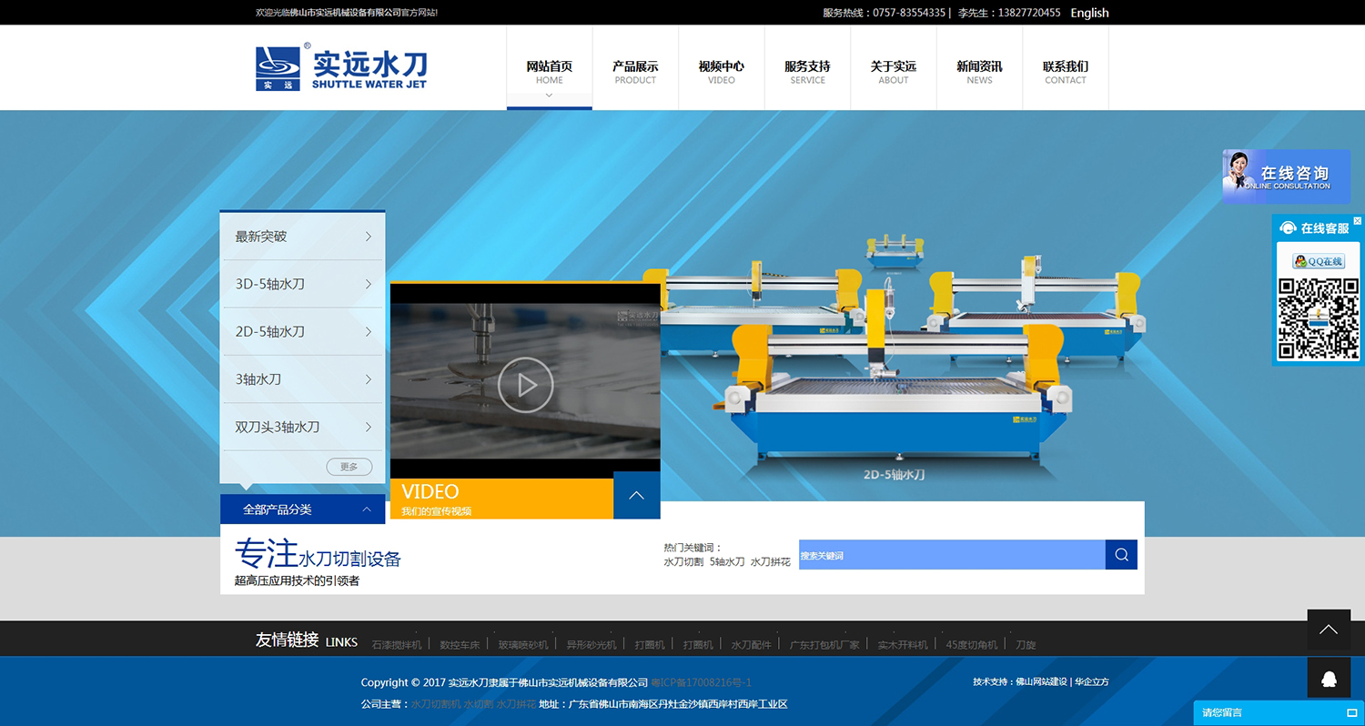Click the scroll-to-top arrow button
The width and height of the screenshot is (1365, 726).
coord(1329,630)
